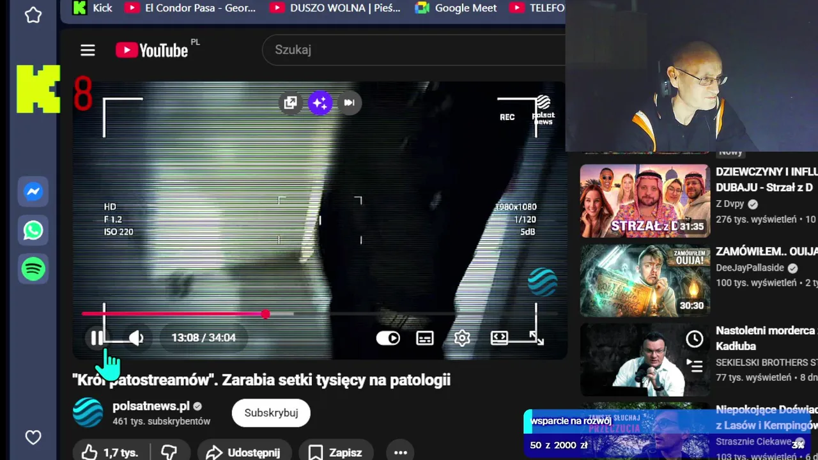The width and height of the screenshot is (818, 460).
Task: Enter full screen mode
Action: (536, 338)
